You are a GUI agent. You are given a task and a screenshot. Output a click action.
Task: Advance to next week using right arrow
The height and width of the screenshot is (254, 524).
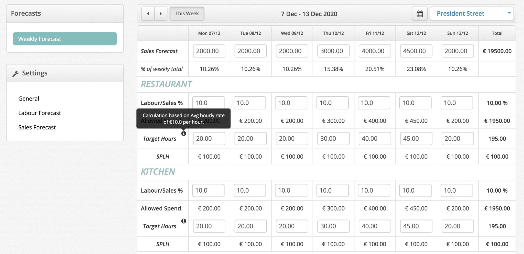161,14
